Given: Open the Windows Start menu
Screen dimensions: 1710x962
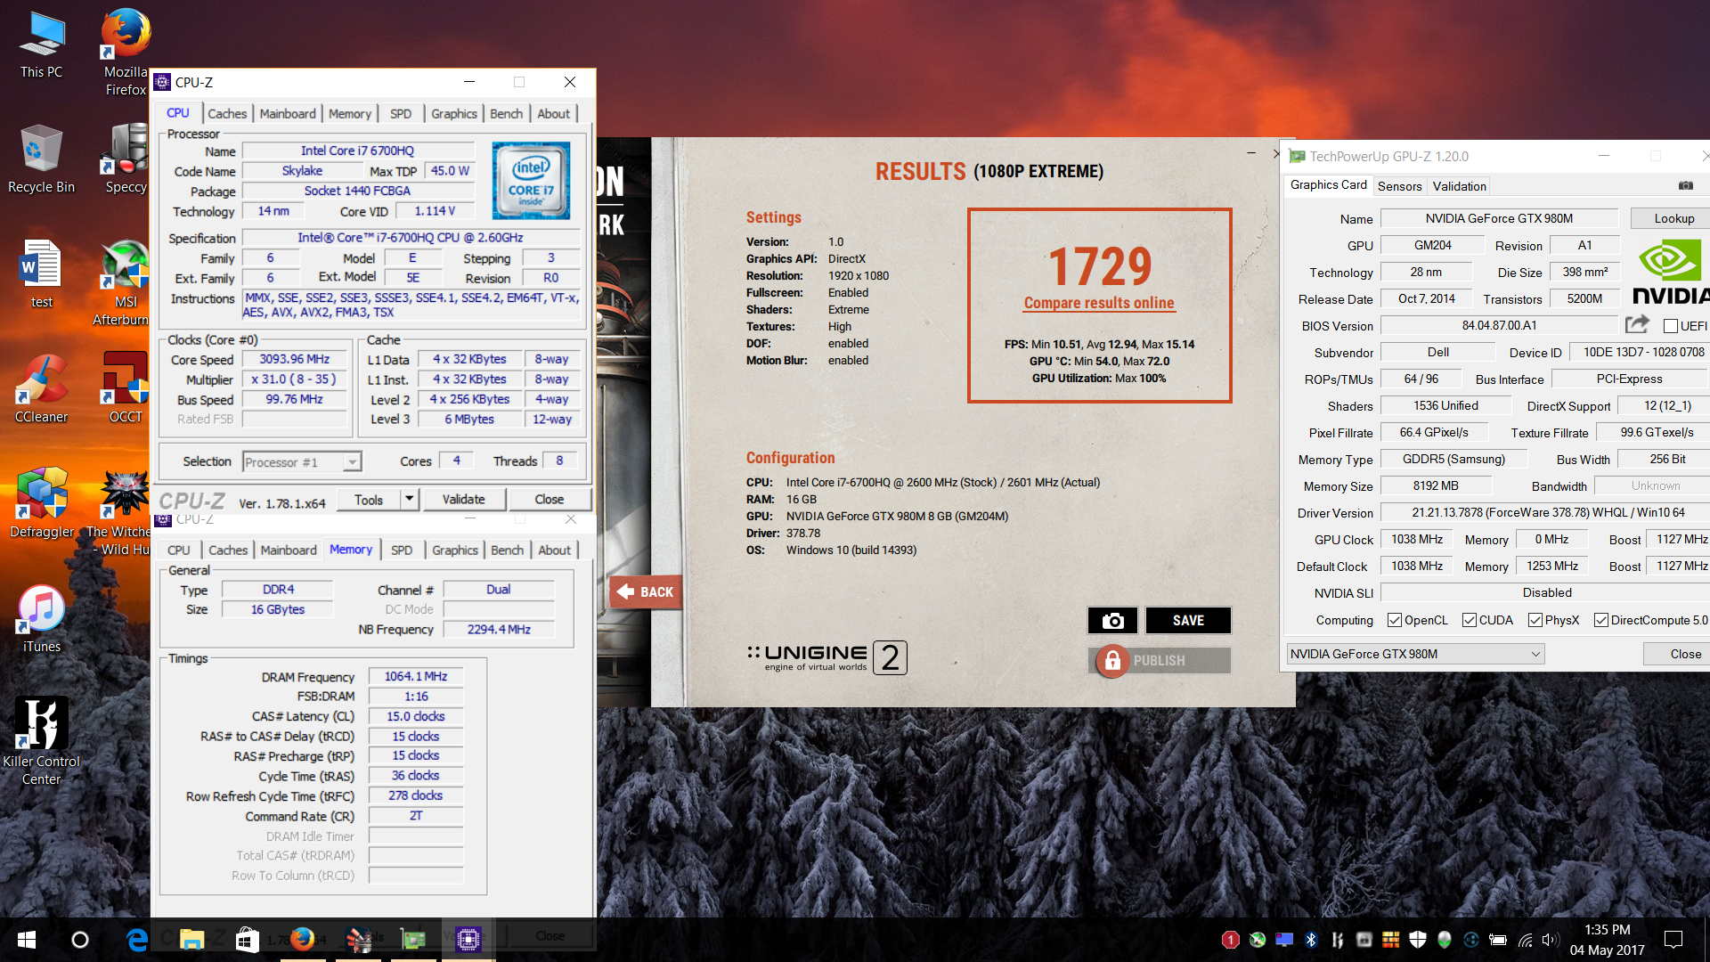Looking at the screenshot, I should (x=27, y=940).
